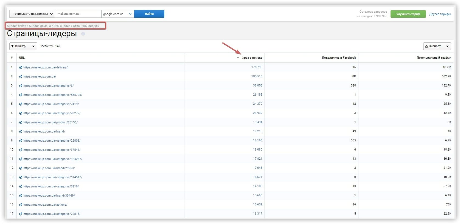Viewport: 461px width, 224px height.
Task: Click the 502.7K potential traffic value
Action: 446,76
